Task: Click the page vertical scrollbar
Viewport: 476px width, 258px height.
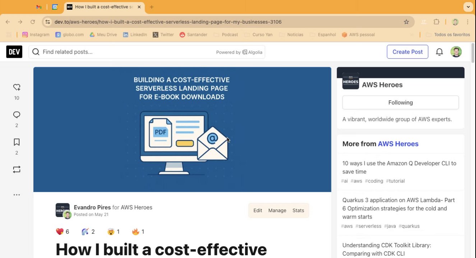Action: coord(473,54)
